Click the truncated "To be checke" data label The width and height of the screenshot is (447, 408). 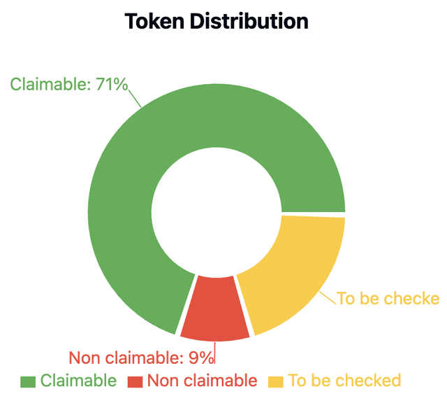click(x=388, y=299)
